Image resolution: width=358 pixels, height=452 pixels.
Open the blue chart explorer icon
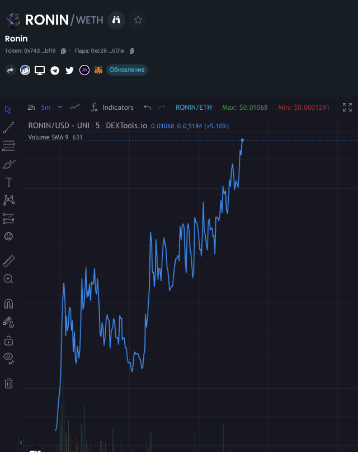25,70
